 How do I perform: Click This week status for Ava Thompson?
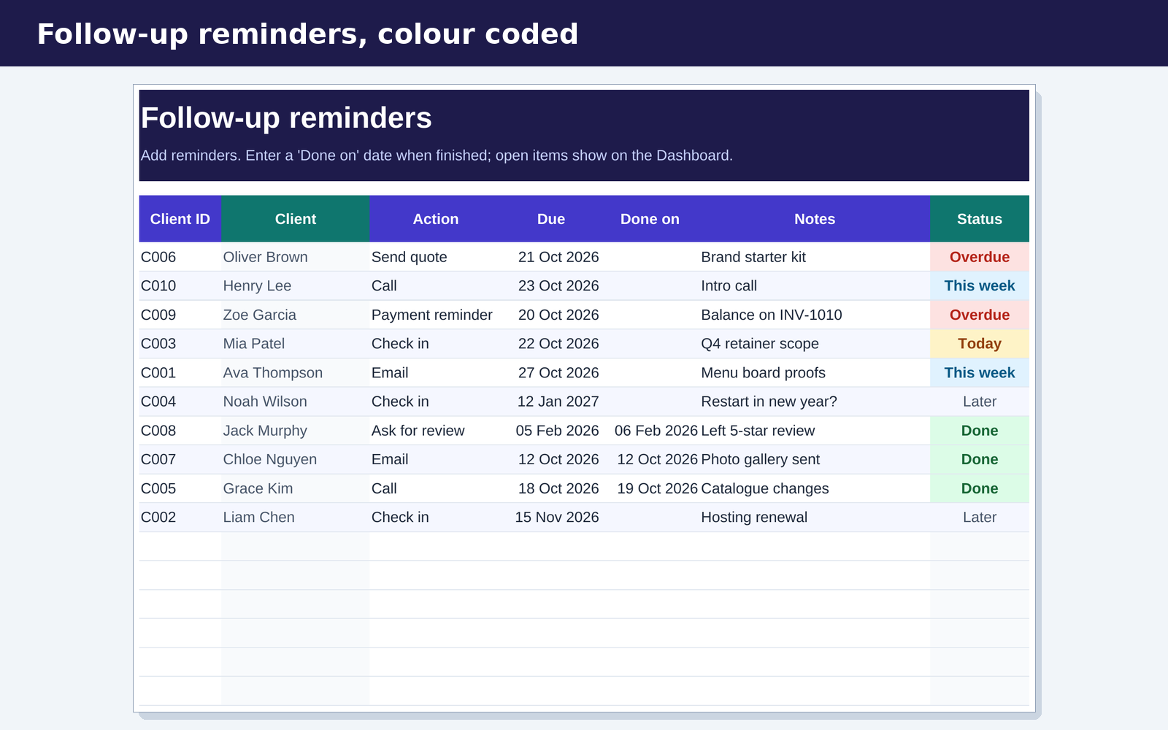tap(980, 372)
